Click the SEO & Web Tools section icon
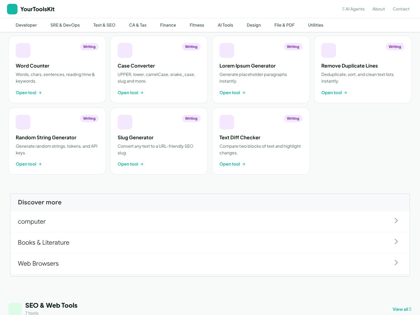 point(15,309)
